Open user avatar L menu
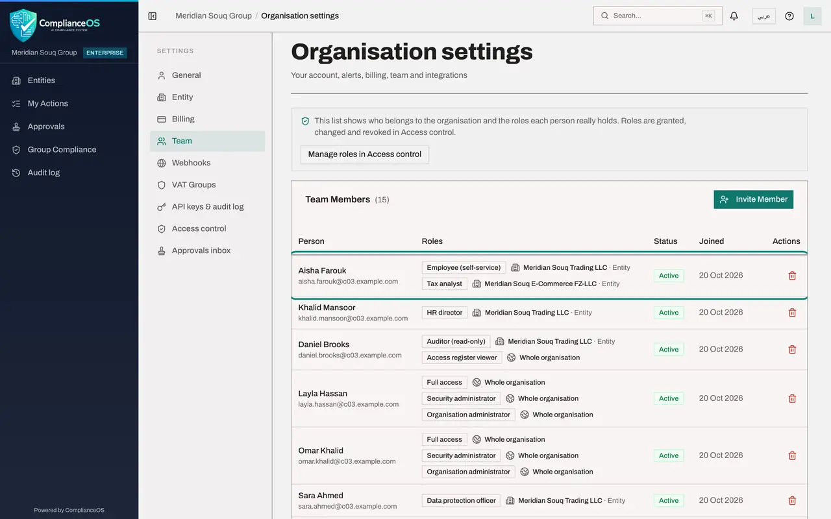 (812, 16)
